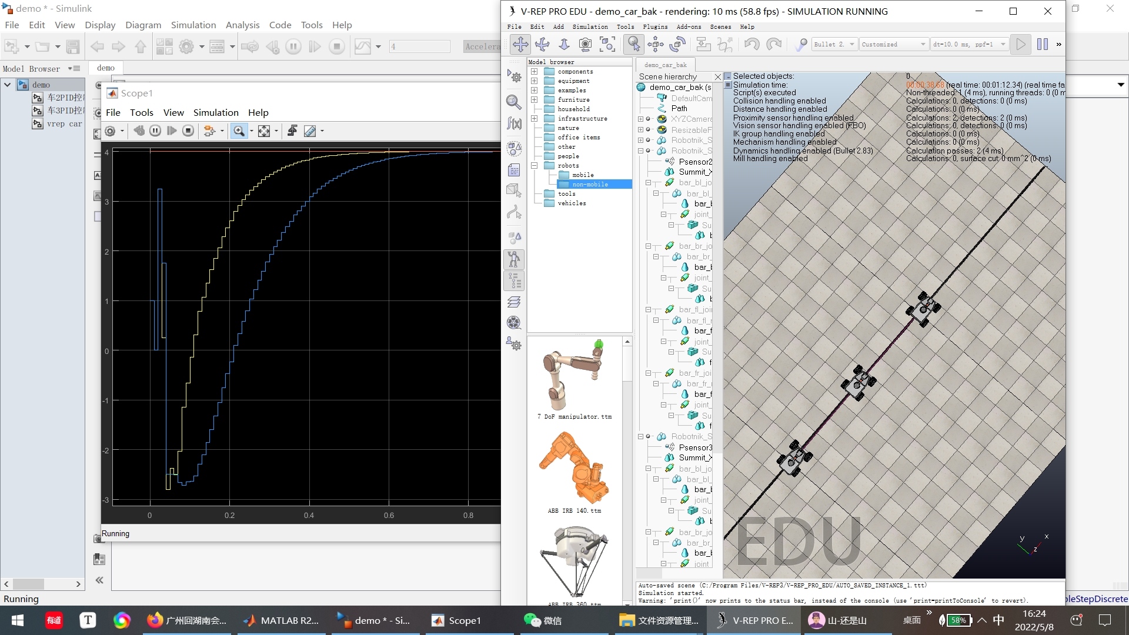Expand the components folder in Model browser
Image resolution: width=1129 pixels, height=635 pixels.
535,71
